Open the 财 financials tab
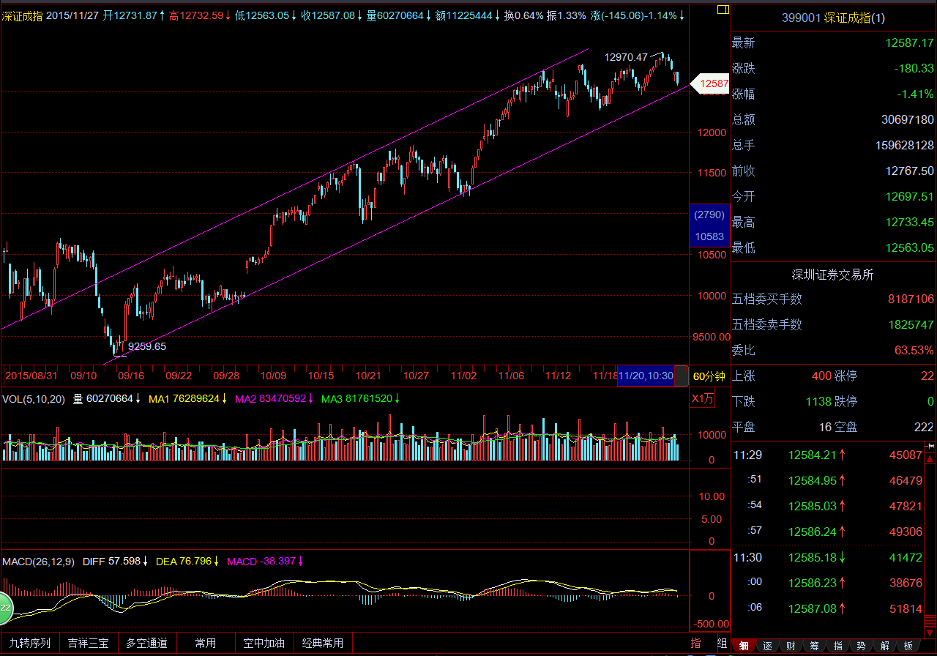Image resolution: width=937 pixels, height=656 pixels. tap(791, 646)
